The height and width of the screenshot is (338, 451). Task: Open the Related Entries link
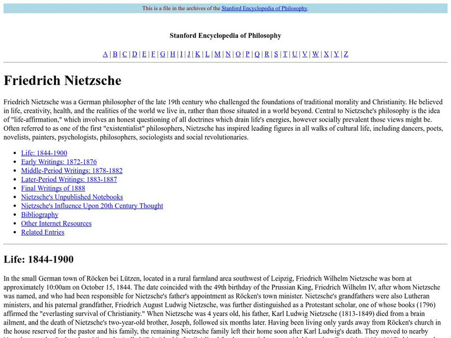coord(43,232)
